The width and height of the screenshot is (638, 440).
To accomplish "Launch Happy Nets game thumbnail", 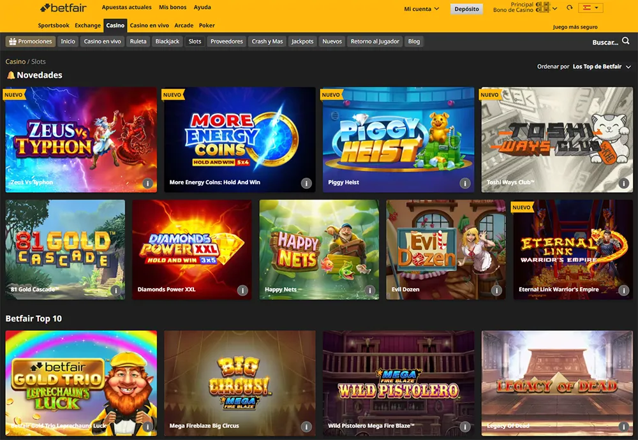I will click(319, 250).
